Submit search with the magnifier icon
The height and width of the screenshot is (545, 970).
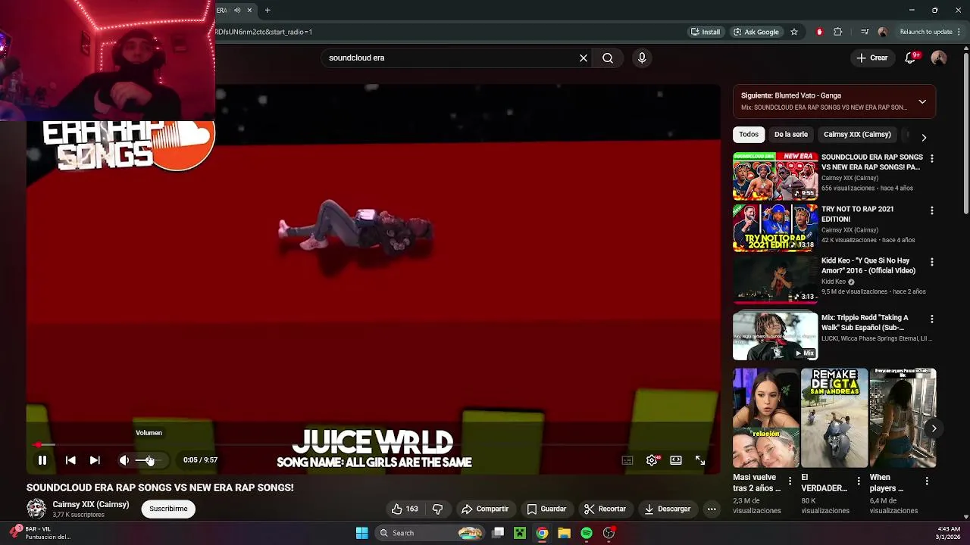pos(608,58)
